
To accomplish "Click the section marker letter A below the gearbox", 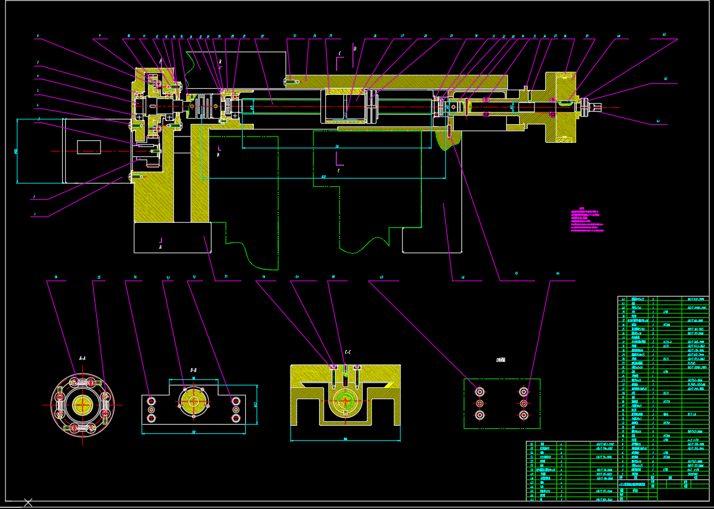I will click(x=160, y=246).
